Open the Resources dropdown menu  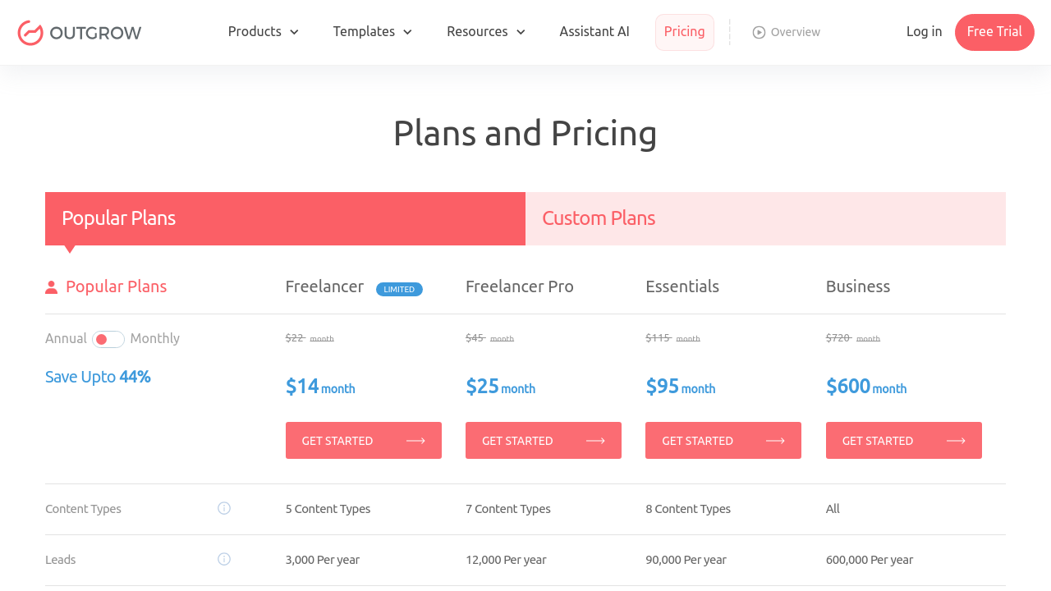pos(485,32)
